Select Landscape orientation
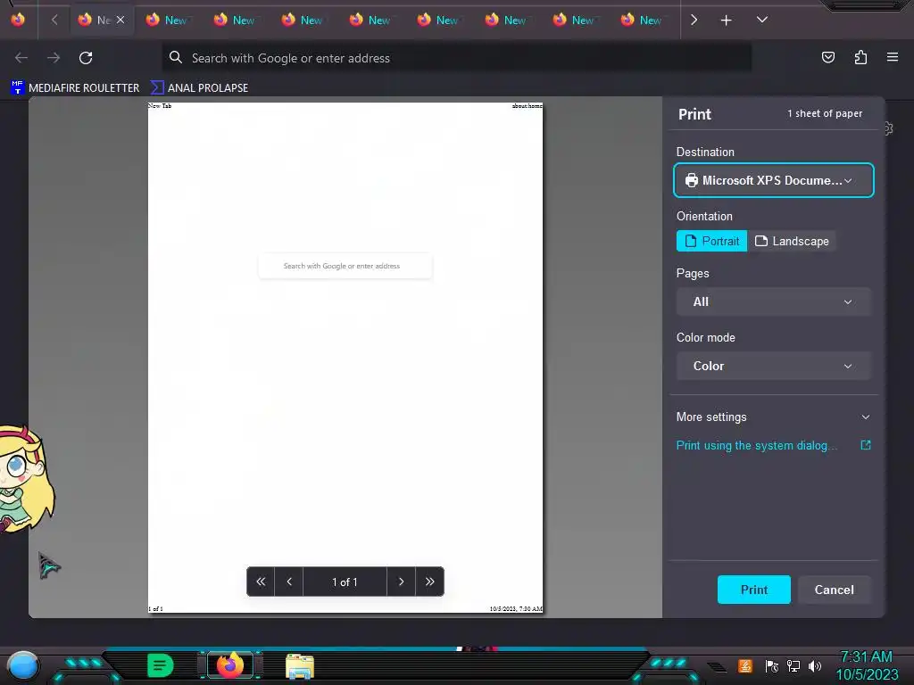 792,241
